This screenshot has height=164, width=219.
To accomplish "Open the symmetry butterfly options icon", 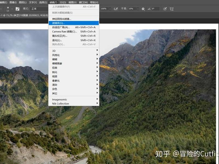I will tap(172, 9).
